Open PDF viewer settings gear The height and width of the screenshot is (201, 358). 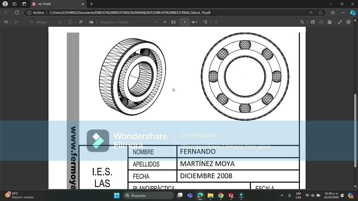click(x=348, y=22)
